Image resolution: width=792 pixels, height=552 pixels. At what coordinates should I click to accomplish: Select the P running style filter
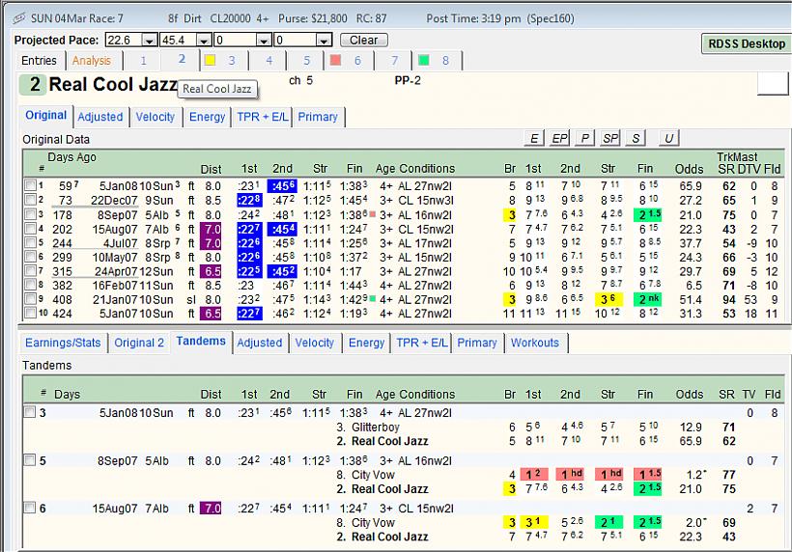(585, 138)
